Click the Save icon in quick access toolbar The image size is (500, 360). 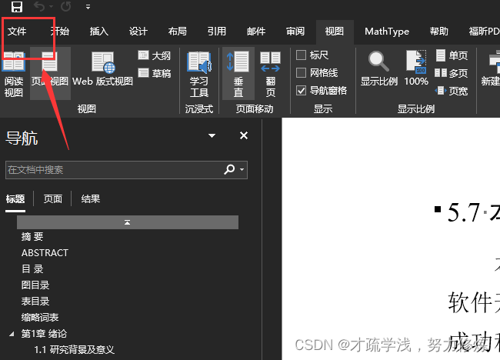pyautogui.click(x=17, y=6)
